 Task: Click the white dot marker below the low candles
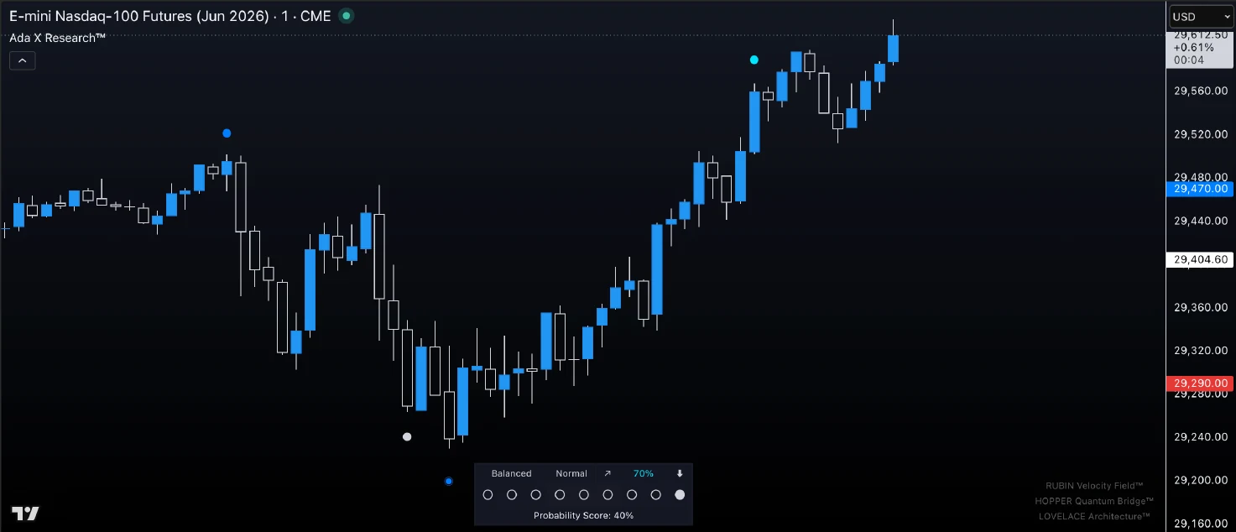[x=407, y=436]
